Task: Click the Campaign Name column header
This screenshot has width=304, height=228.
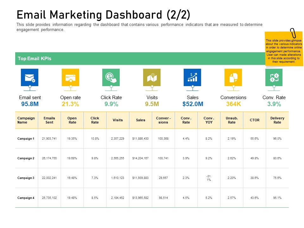Action: click(26, 120)
